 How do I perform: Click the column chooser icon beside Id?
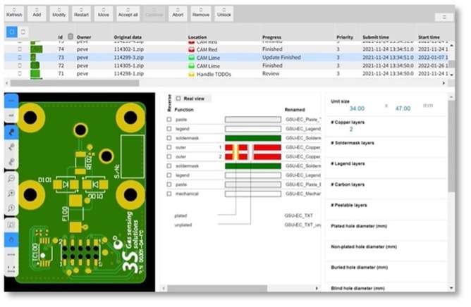tap(70, 37)
